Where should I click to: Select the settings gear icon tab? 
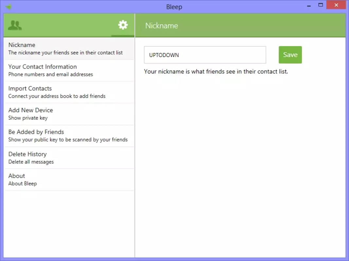[x=123, y=25]
